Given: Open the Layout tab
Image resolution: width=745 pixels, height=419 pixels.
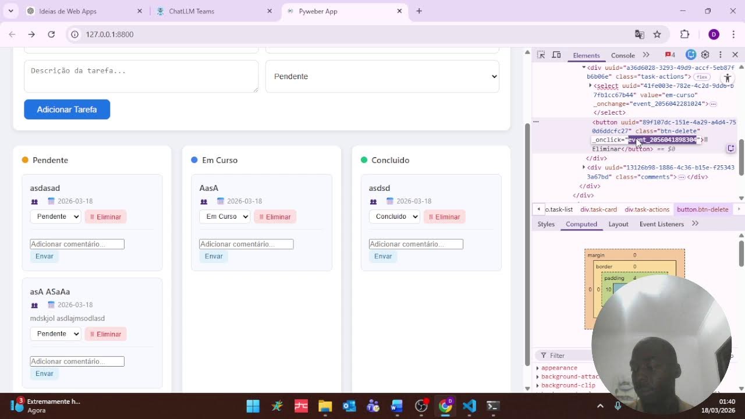Looking at the screenshot, I should (618, 224).
